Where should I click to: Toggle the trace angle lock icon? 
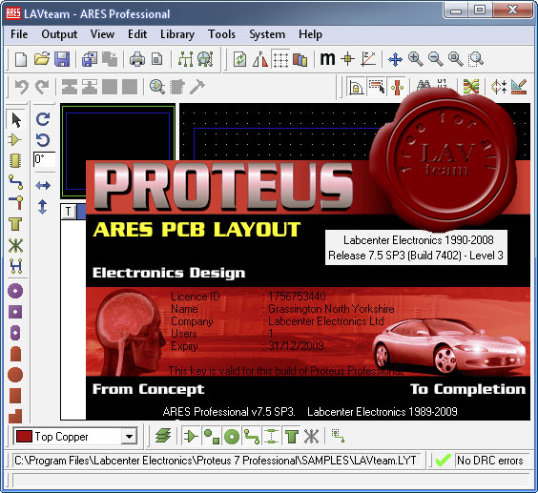(356, 87)
